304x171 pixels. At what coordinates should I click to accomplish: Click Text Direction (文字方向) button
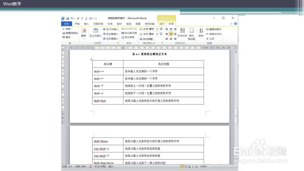pyautogui.click(x=182, y=32)
